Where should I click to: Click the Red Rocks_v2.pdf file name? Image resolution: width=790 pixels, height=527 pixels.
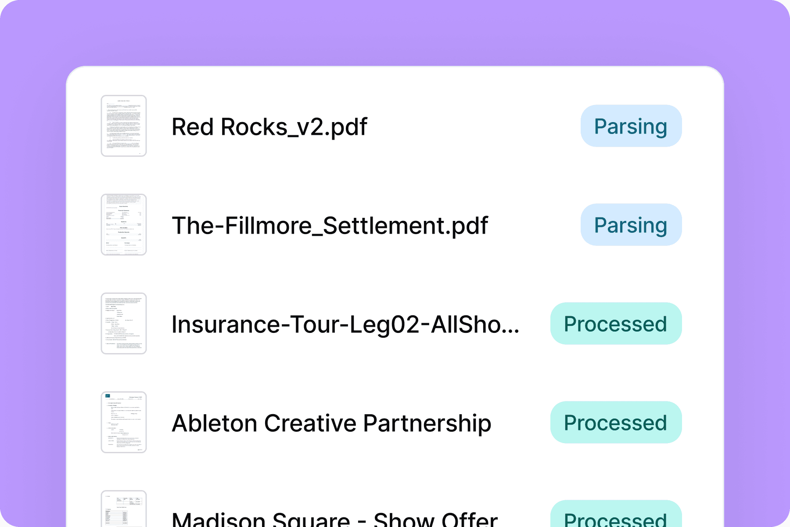pos(269,127)
